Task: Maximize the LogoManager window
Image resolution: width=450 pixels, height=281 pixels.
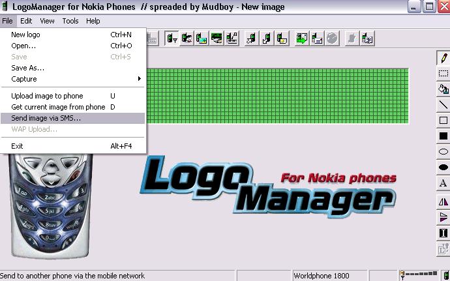Action: [429, 7]
